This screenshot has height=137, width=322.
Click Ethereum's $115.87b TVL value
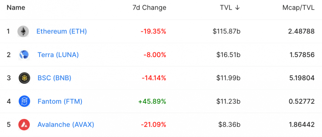(227, 32)
